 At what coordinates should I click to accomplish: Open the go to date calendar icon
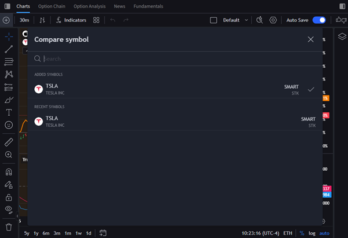[x=103, y=233]
